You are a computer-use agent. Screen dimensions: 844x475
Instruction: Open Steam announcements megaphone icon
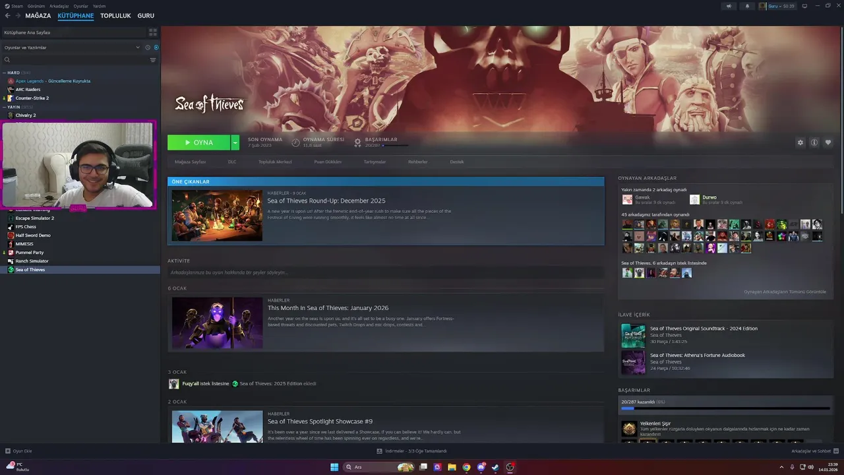click(729, 6)
